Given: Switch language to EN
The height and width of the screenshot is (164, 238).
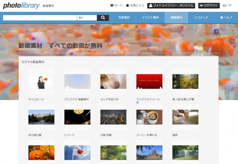Looking at the screenshot, I should click(224, 6).
